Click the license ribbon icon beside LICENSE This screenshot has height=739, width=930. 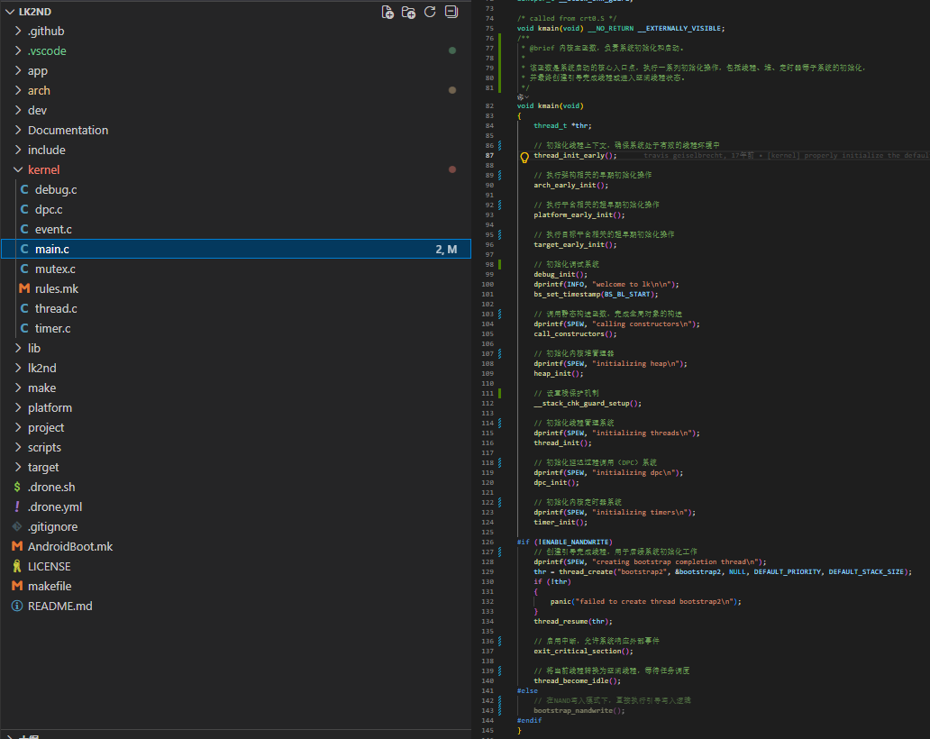pyautogui.click(x=17, y=566)
